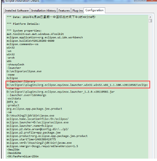The width and height of the screenshot is (157, 161).
Task: Go to the Plug-ins tab
Action: click(x=77, y=11)
